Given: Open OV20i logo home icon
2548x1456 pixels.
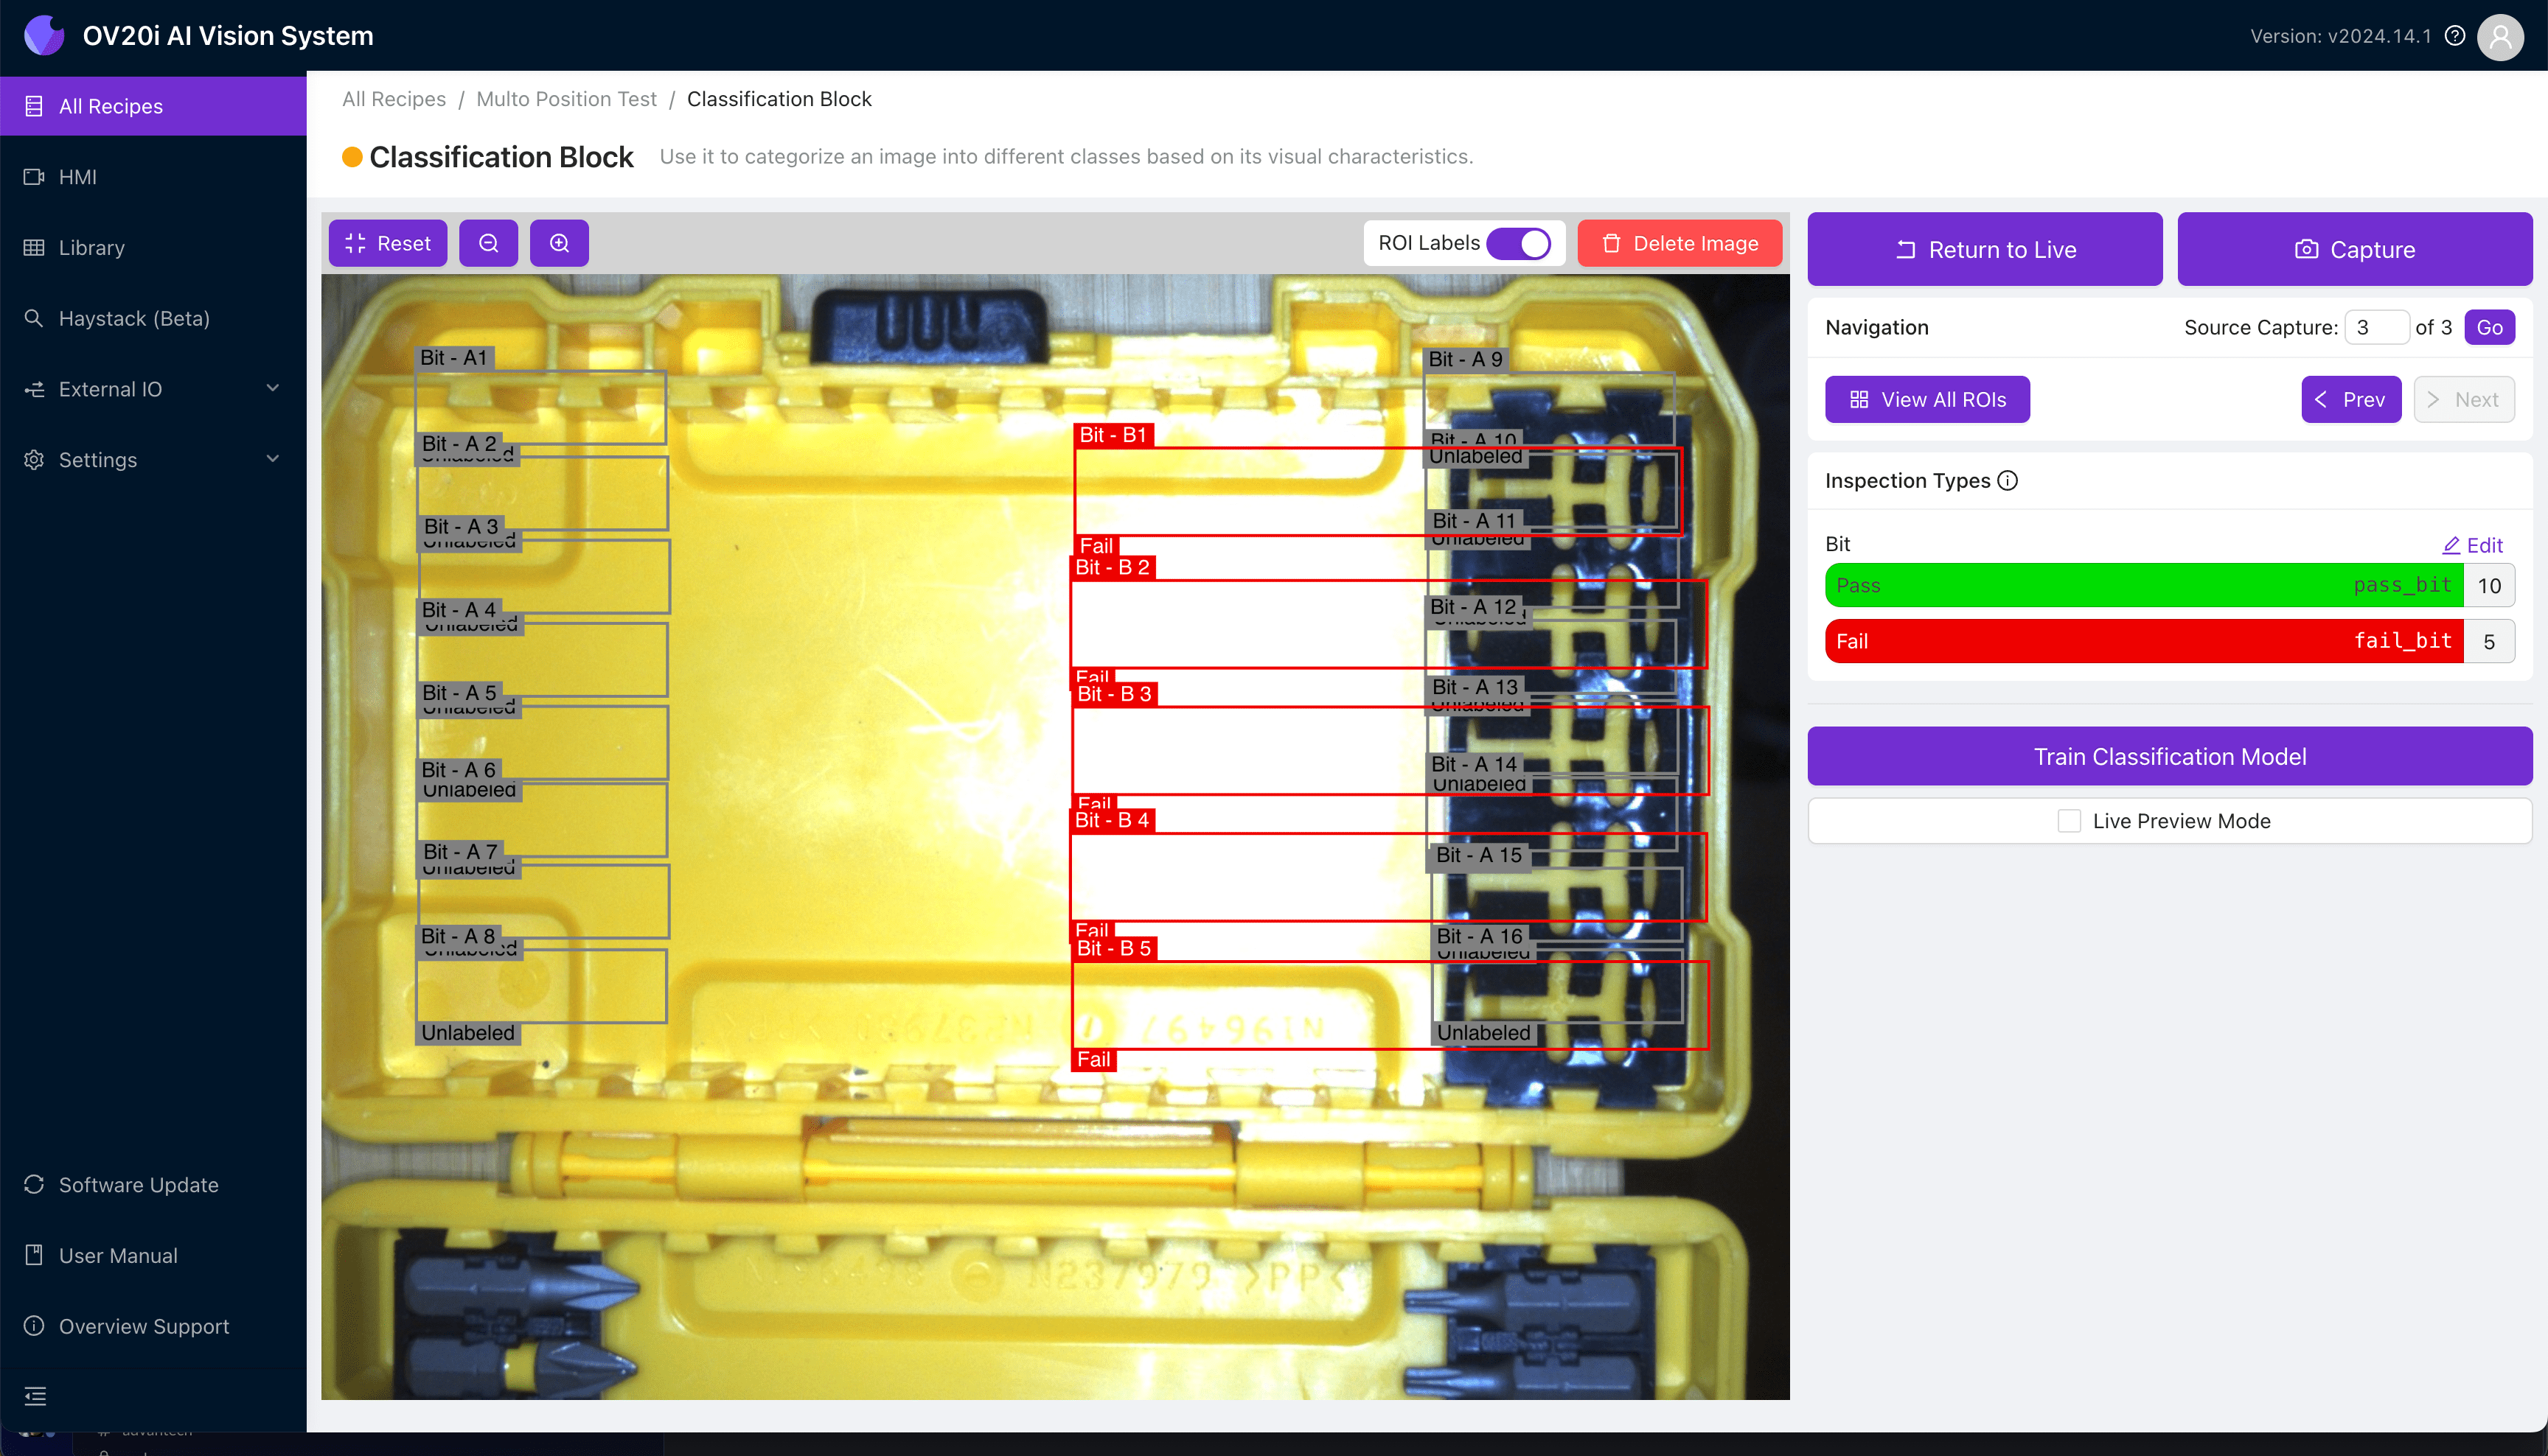Looking at the screenshot, I should tap(43, 36).
